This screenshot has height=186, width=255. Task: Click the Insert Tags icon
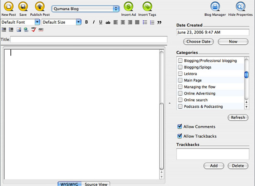(147, 7)
